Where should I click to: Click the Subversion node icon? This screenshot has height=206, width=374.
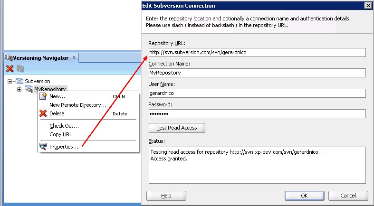click(x=19, y=81)
